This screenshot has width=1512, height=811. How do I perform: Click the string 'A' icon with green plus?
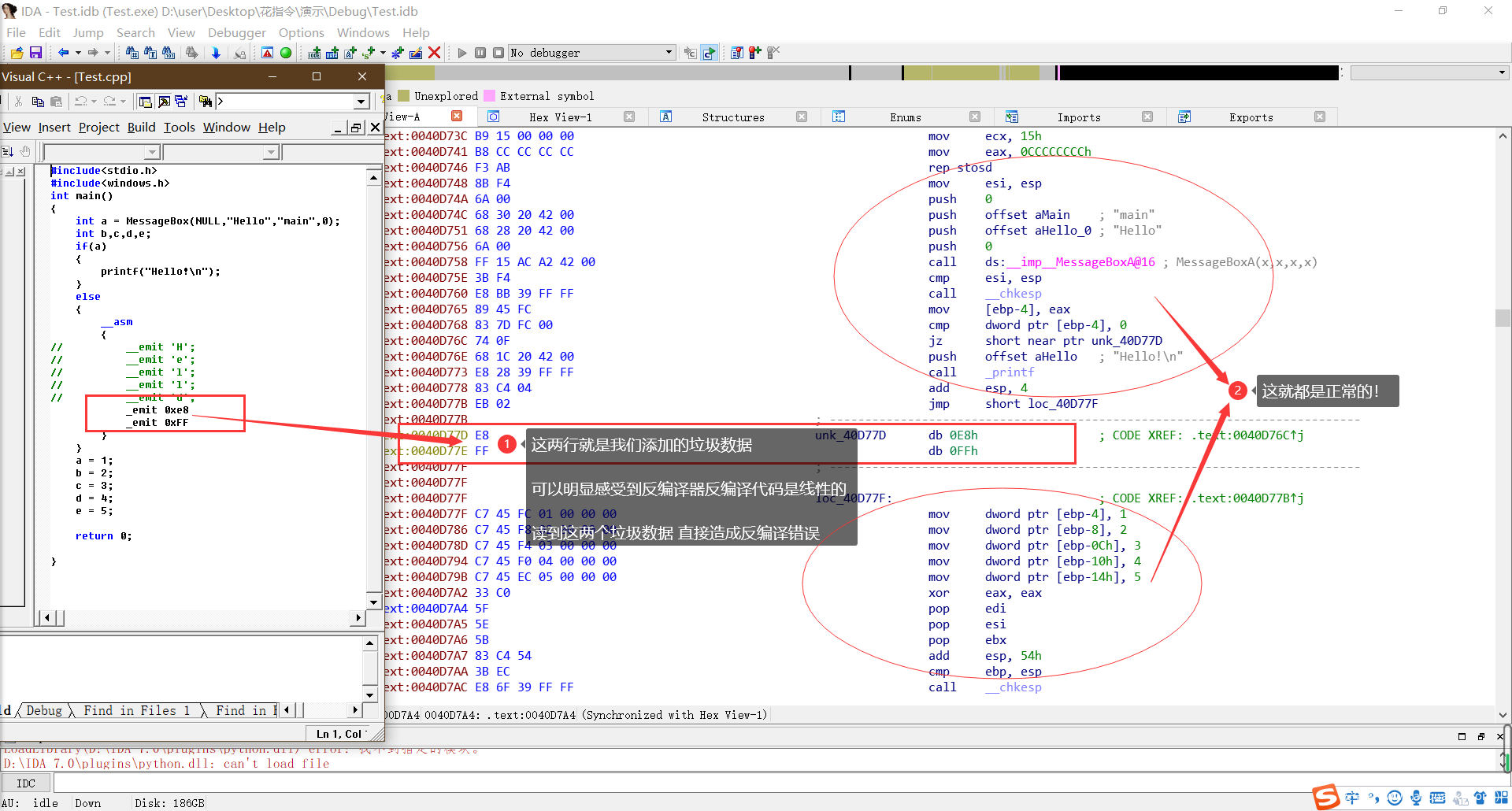click(x=350, y=53)
